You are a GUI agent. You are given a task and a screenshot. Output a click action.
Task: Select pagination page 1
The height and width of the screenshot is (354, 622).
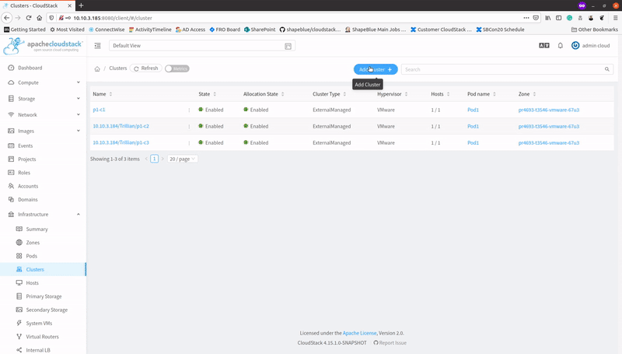[x=154, y=159]
